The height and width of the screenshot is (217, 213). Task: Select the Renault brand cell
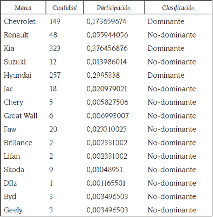pos(16,35)
